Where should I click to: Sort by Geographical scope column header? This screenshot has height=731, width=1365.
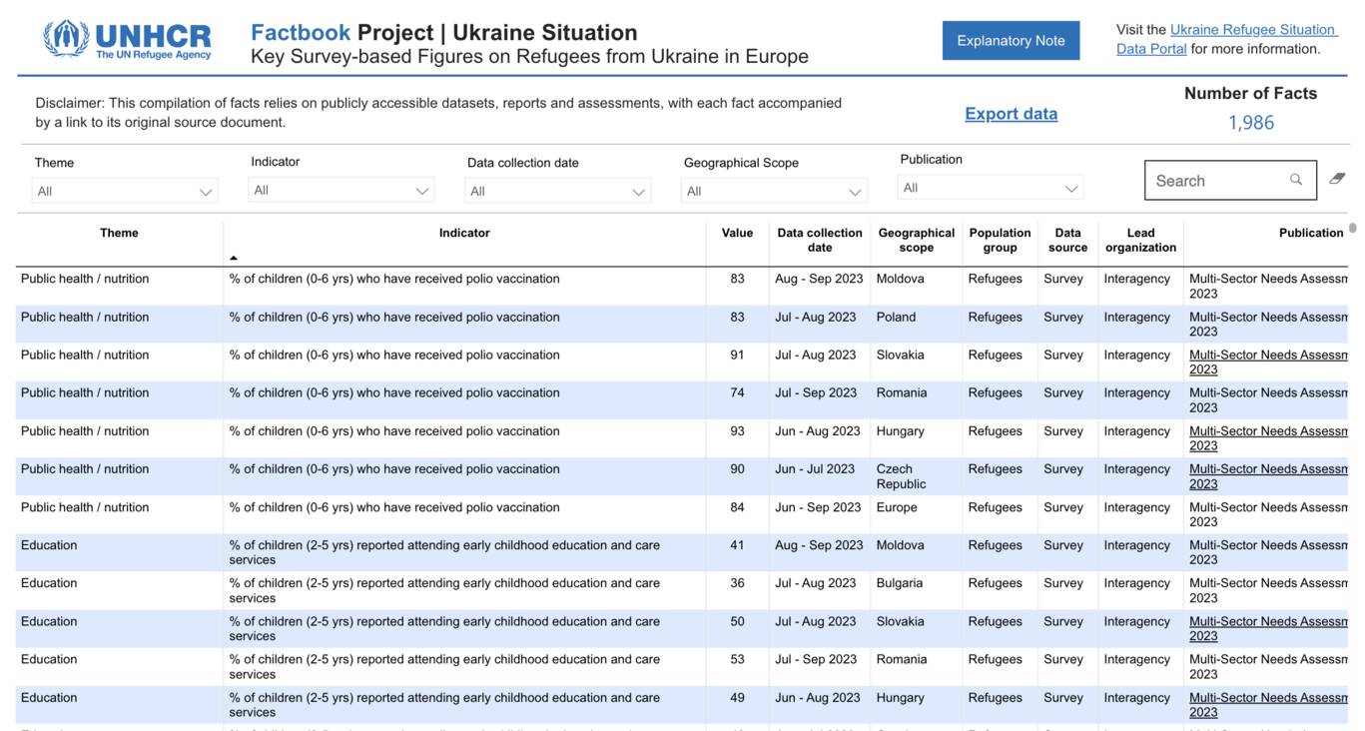[x=917, y=240]
